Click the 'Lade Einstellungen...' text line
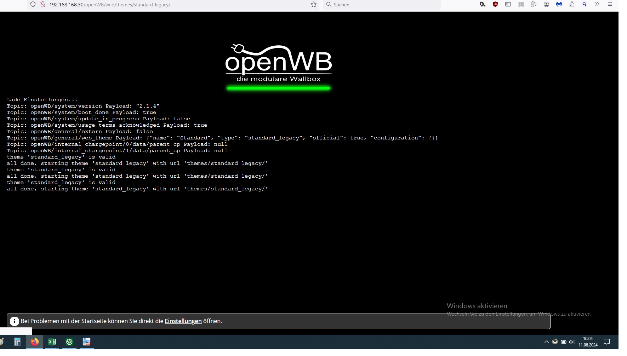Image resolution: width=627 pixels, height=356 pixels. (42, 100)
